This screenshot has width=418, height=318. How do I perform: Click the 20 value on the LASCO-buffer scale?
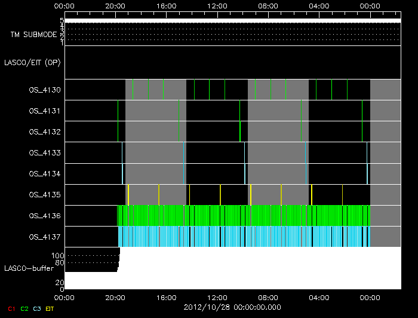60,282
